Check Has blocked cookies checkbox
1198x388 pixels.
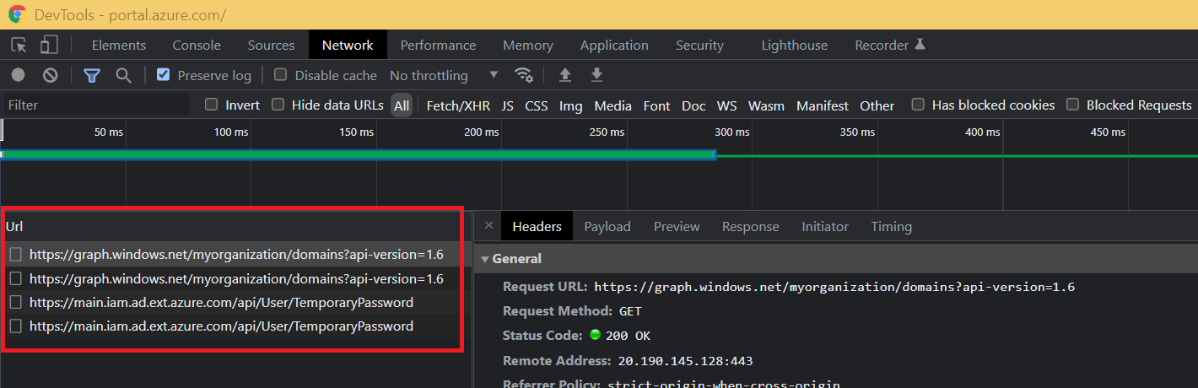point(918,105)
